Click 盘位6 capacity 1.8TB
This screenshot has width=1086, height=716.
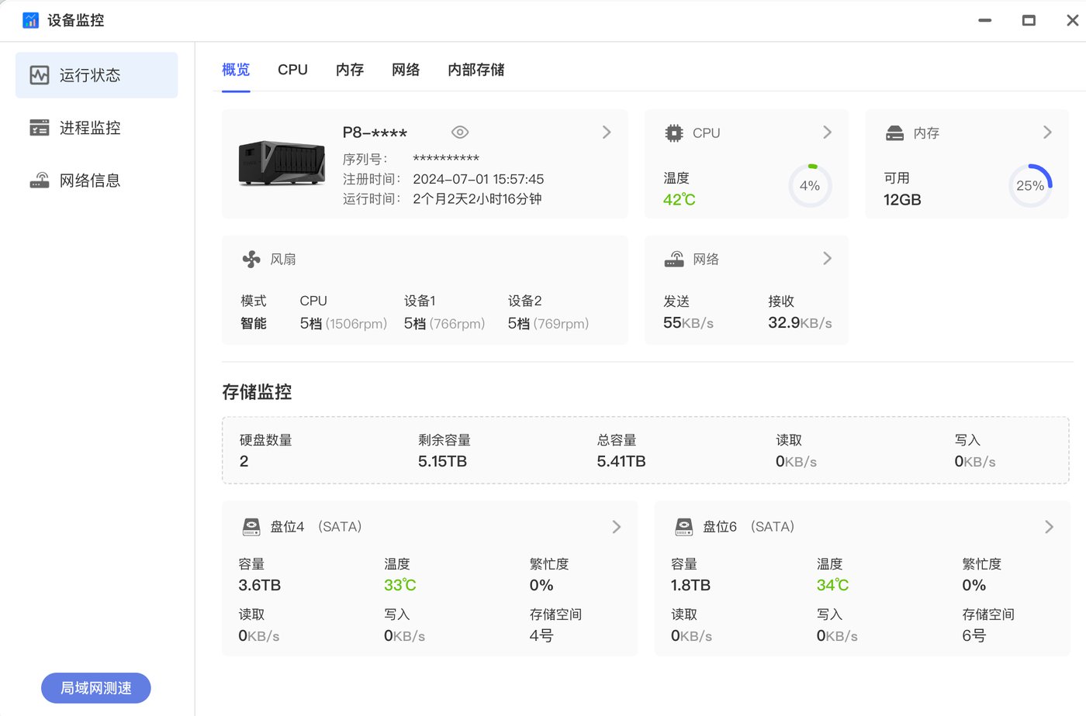(x=690, y=585)
